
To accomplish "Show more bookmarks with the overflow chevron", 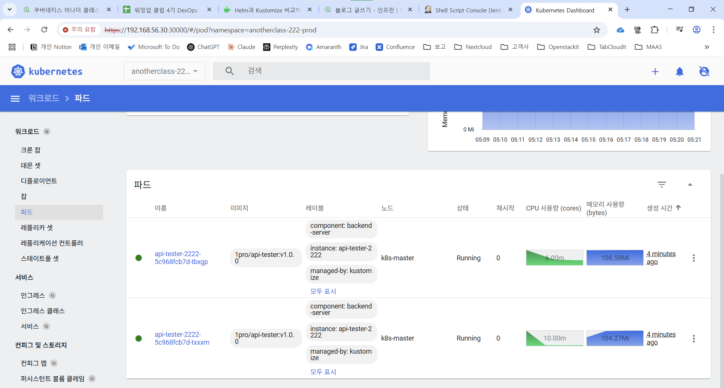I will [x=707, y=47].
